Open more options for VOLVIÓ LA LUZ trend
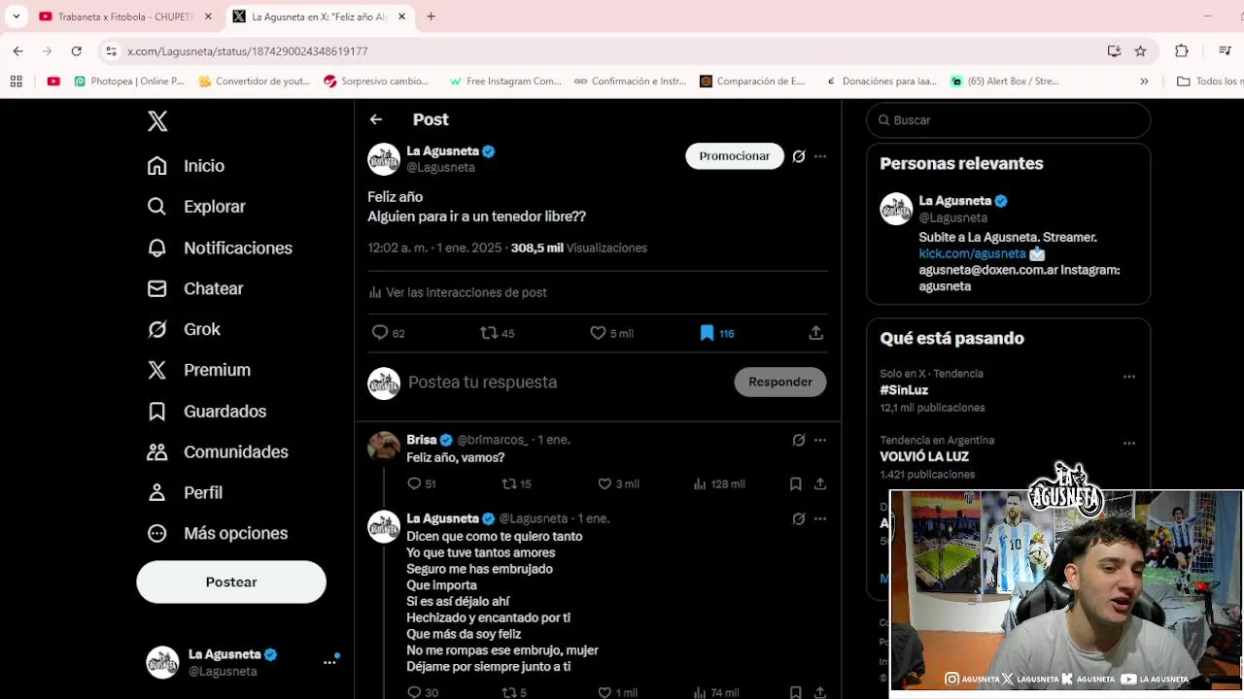This screenshot has height=699, width=1244. point(1129,444)
